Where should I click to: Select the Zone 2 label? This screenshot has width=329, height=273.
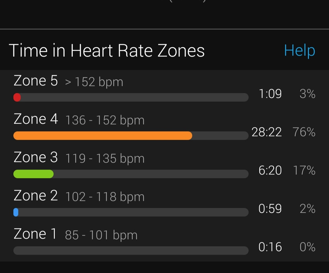click(x=36, y=195)
